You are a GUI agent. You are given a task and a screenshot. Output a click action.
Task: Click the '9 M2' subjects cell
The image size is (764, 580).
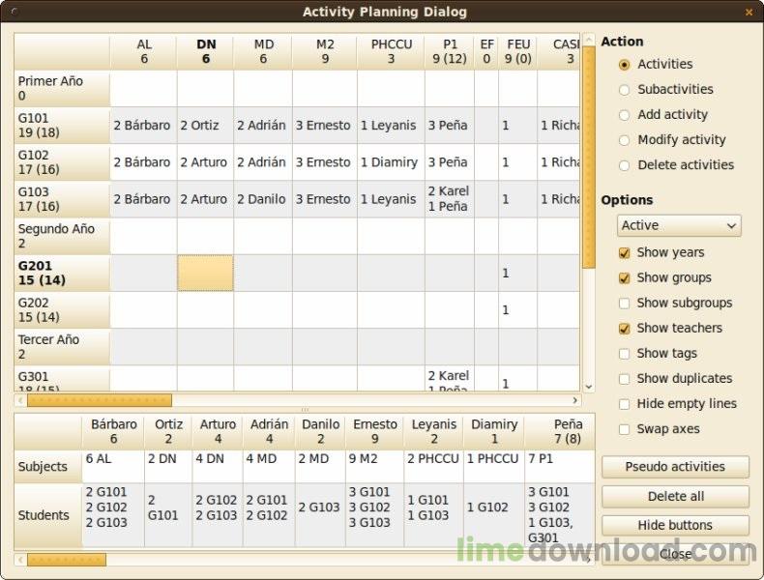click(x=374, y=467)
